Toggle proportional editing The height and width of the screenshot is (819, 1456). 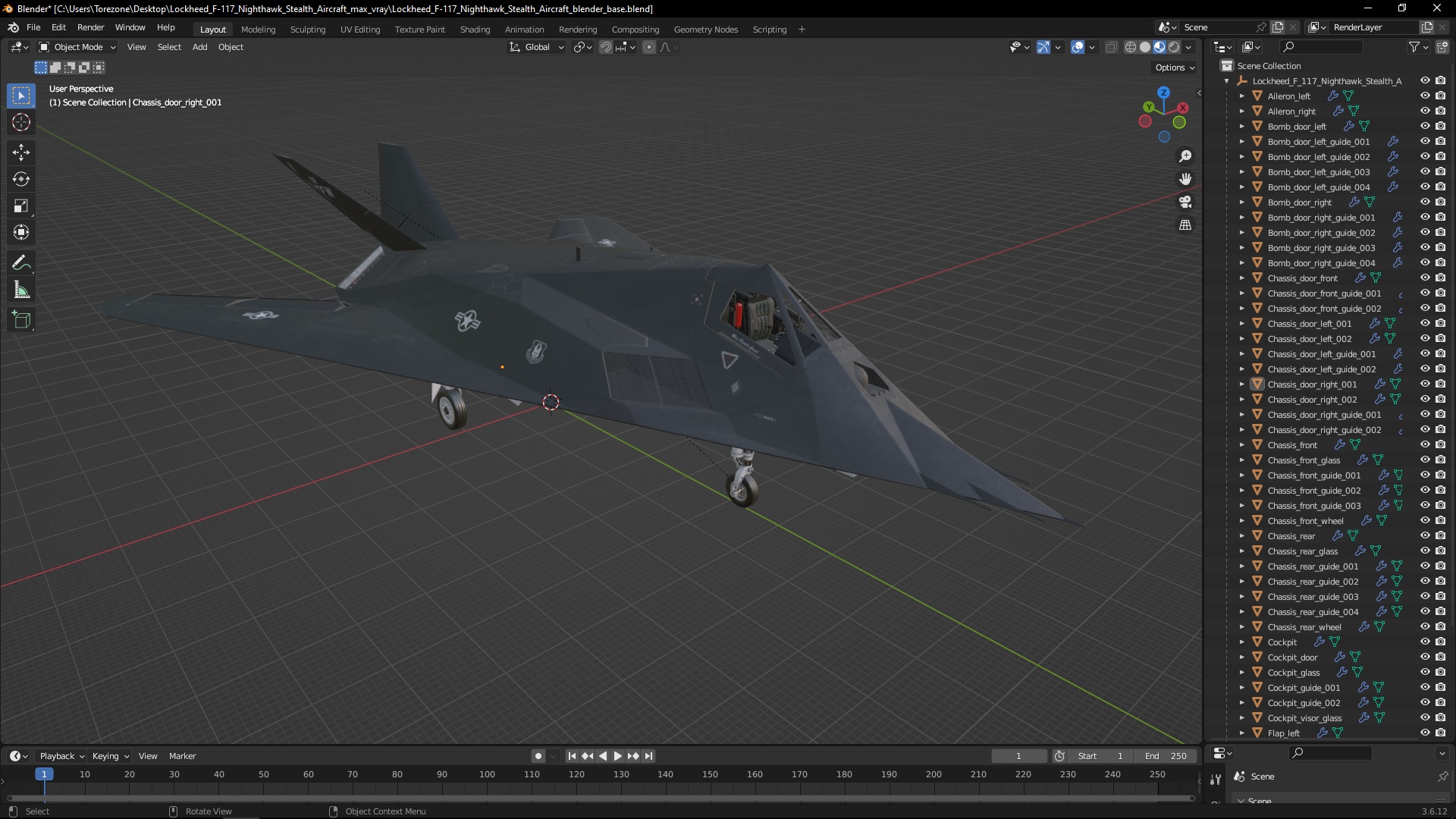649,47
